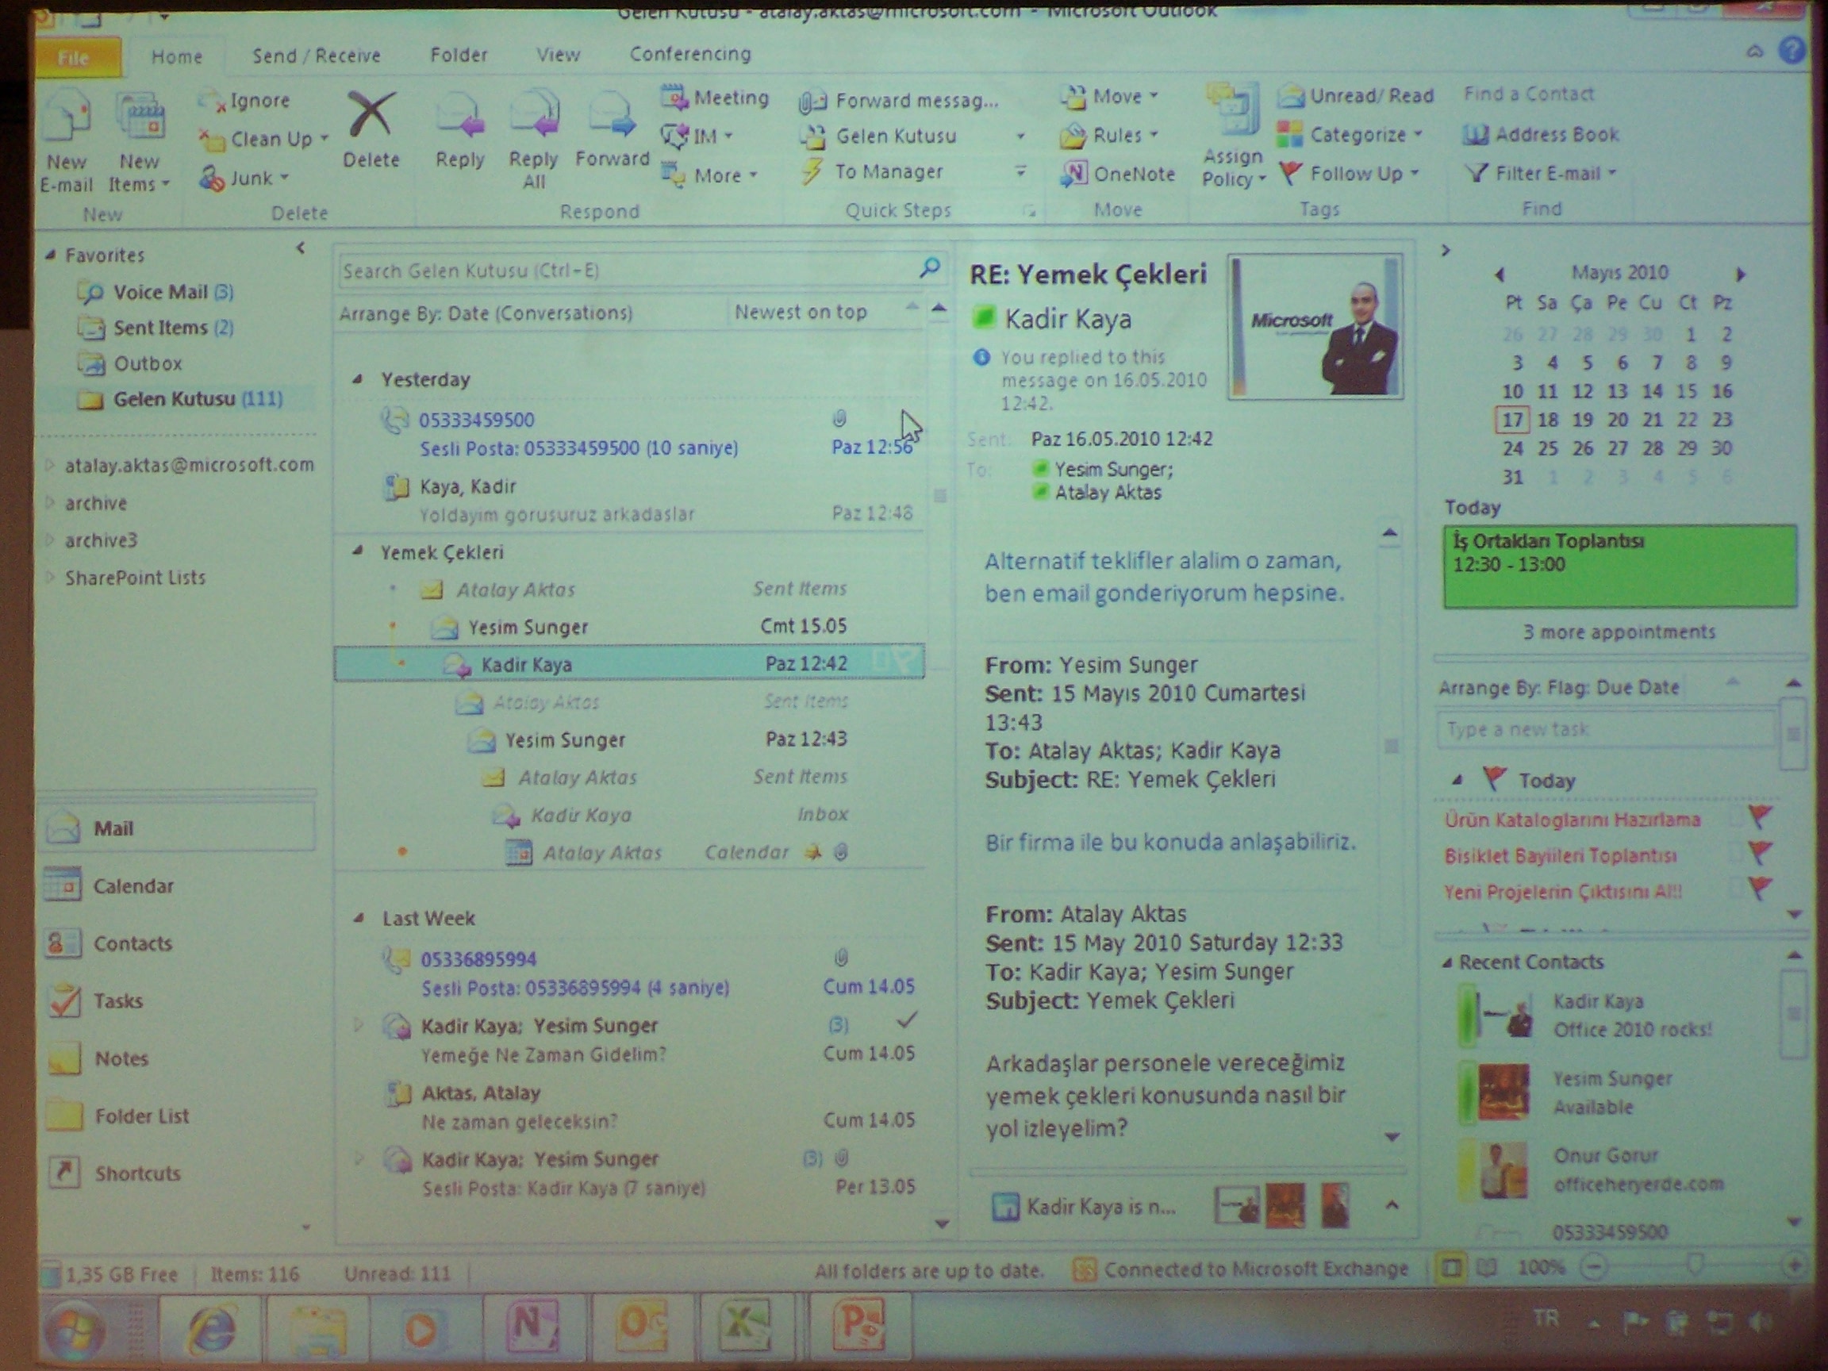
Task: Click the search magnifier icon
Action: point(930,267)
